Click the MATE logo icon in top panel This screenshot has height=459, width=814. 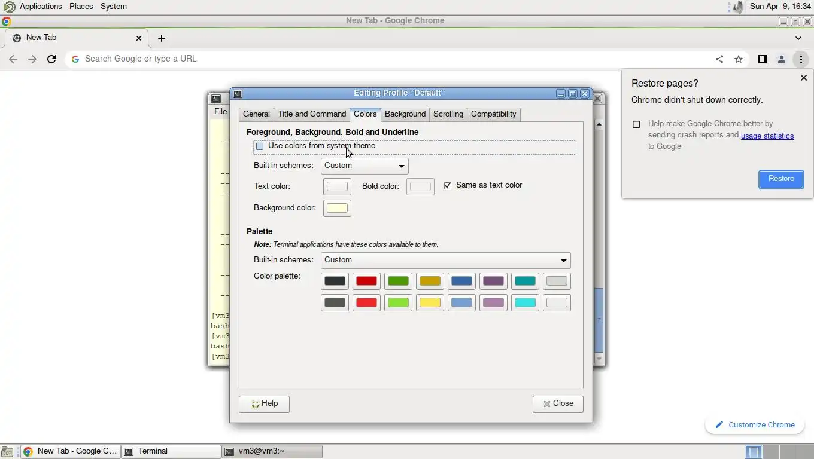9,7
